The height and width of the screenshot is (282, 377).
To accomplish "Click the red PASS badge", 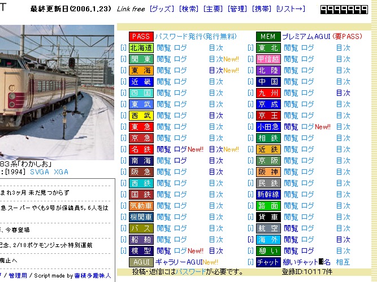I will [141, 37].
